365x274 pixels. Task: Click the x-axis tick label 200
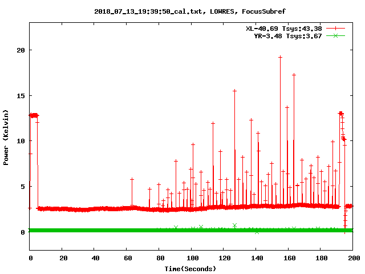354,258
